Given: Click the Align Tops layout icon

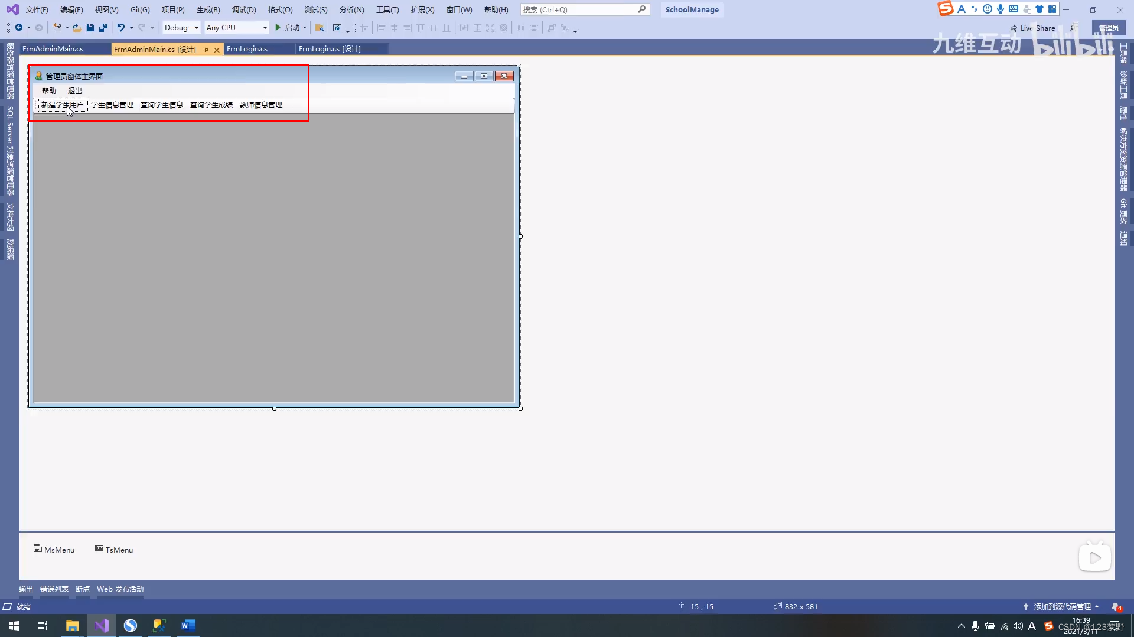Looking at the screenshot, I should click(421, 28).
